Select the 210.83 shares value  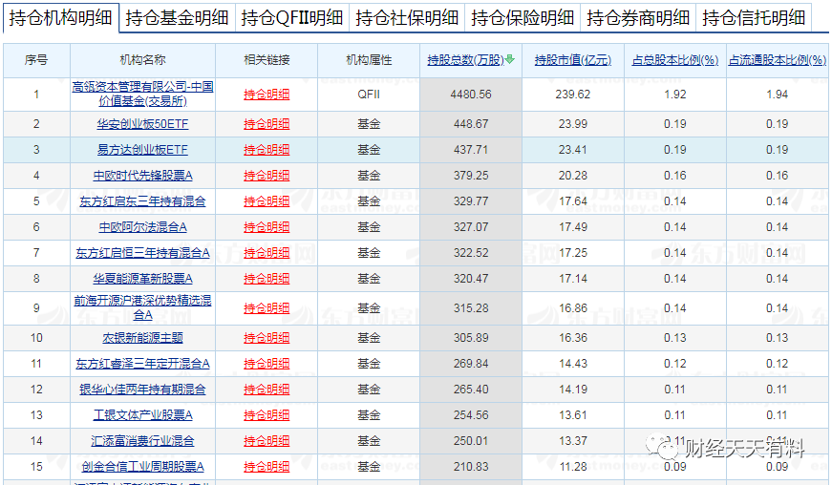(471, 467)
